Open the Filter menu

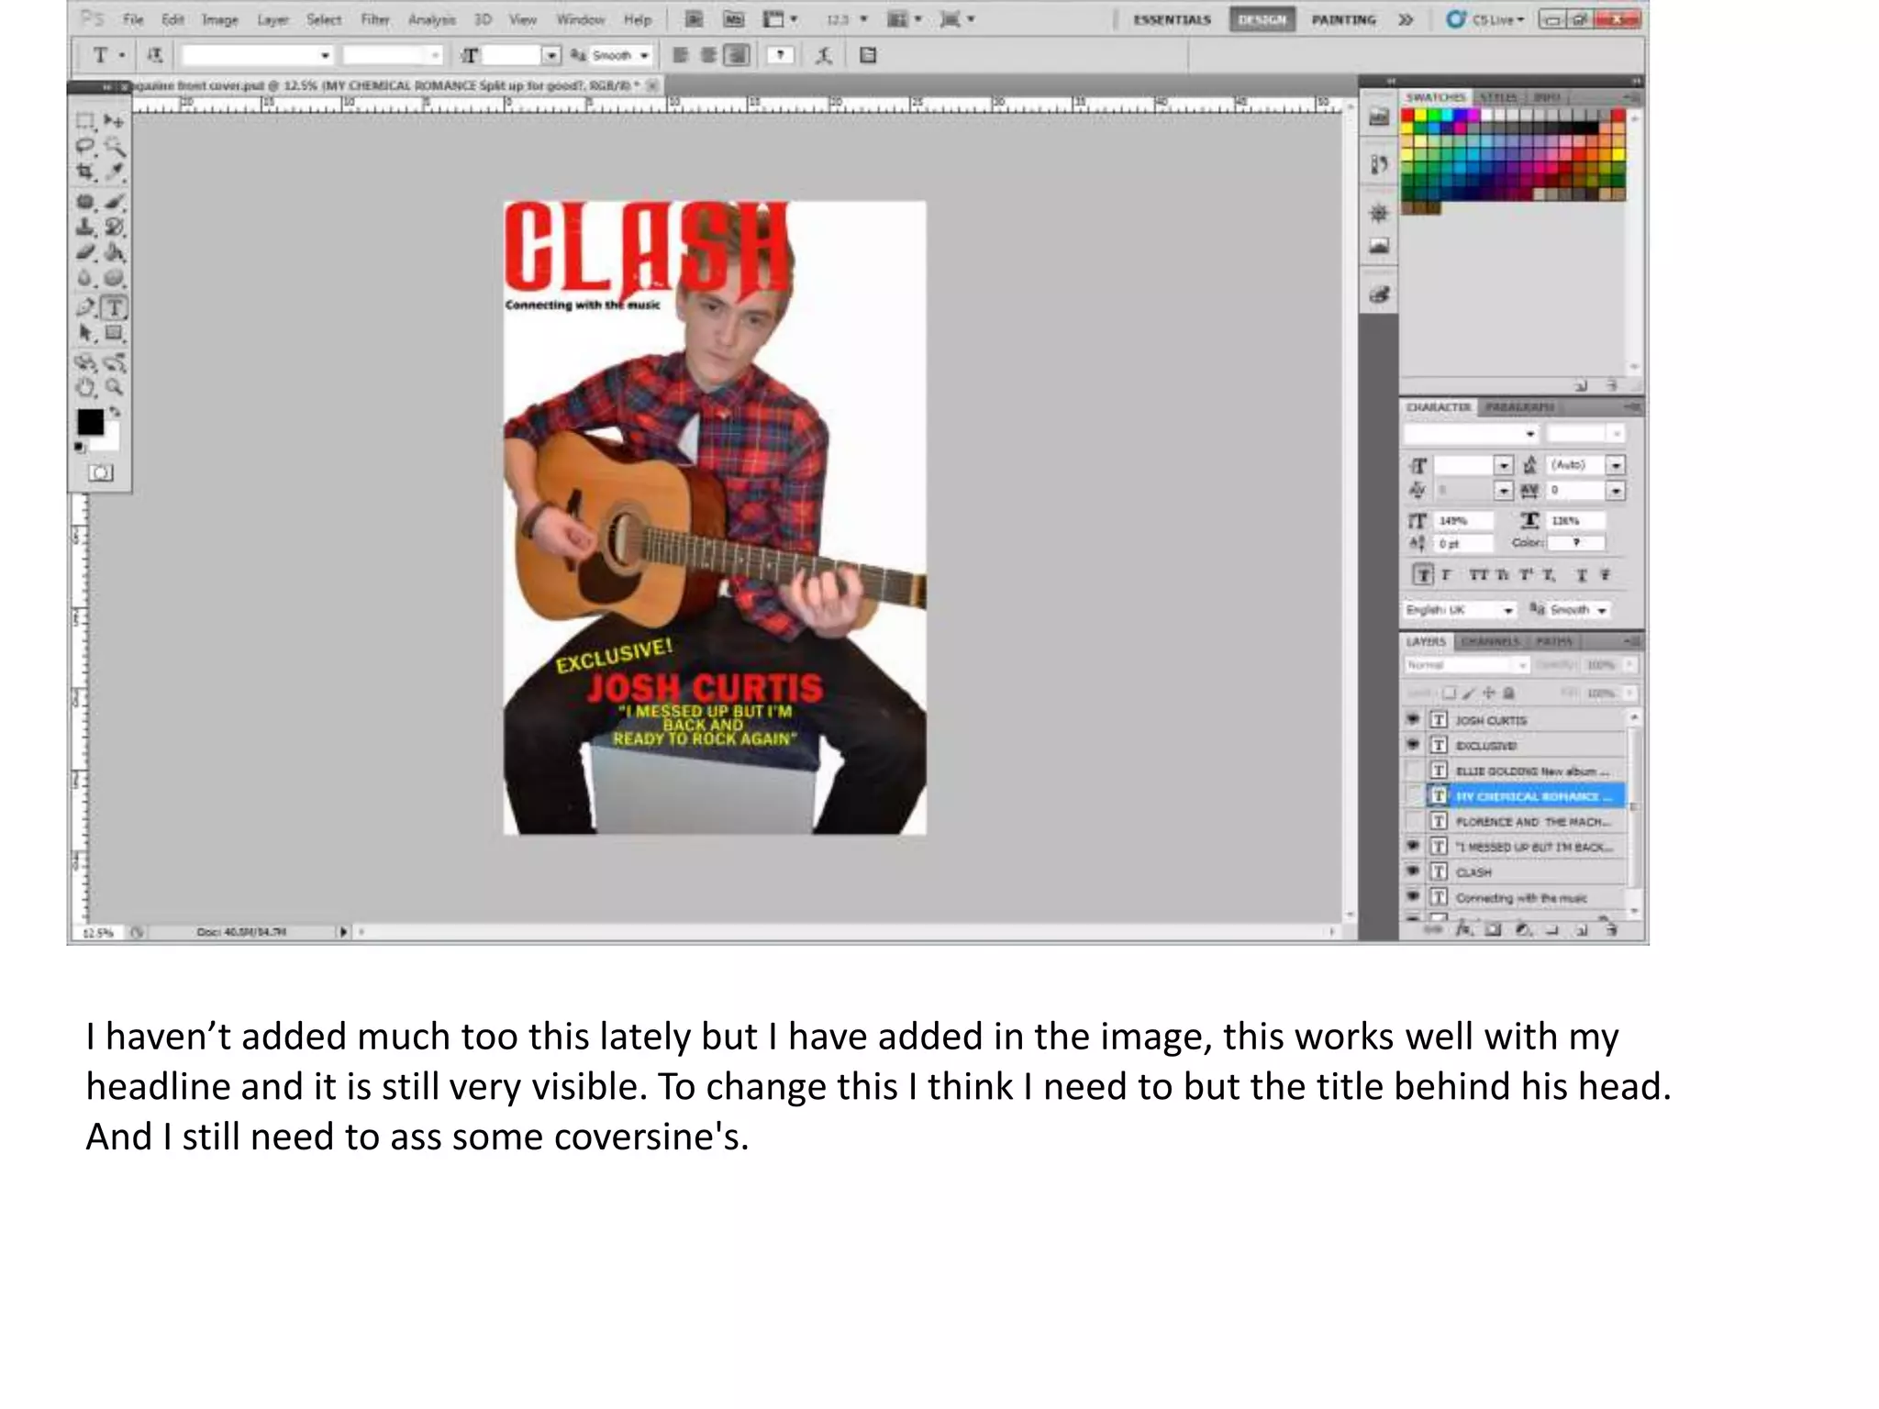coord(375,19)
